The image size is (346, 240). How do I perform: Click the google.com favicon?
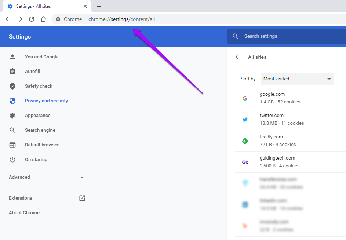pyautogui.click(x=245, y=98)
